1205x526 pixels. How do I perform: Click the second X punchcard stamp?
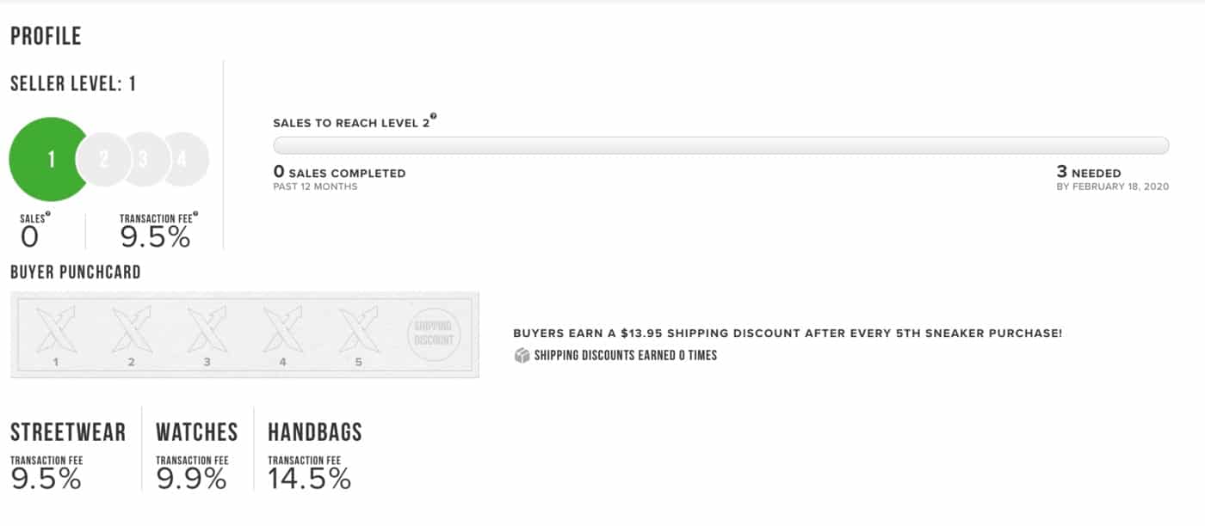132,329
